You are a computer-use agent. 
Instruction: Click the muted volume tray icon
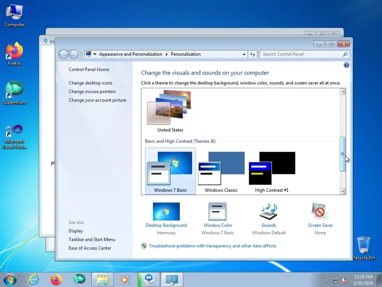pos(344,280)
